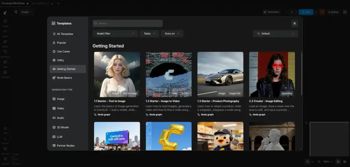Click the templates search field
Screen dimensions: 350x167
127,23
